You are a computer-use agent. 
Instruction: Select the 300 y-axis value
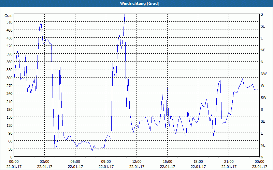(9, 78)
